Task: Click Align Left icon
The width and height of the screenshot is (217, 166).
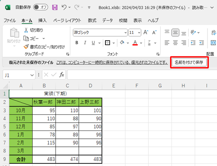Action: [x=167, y=43]
